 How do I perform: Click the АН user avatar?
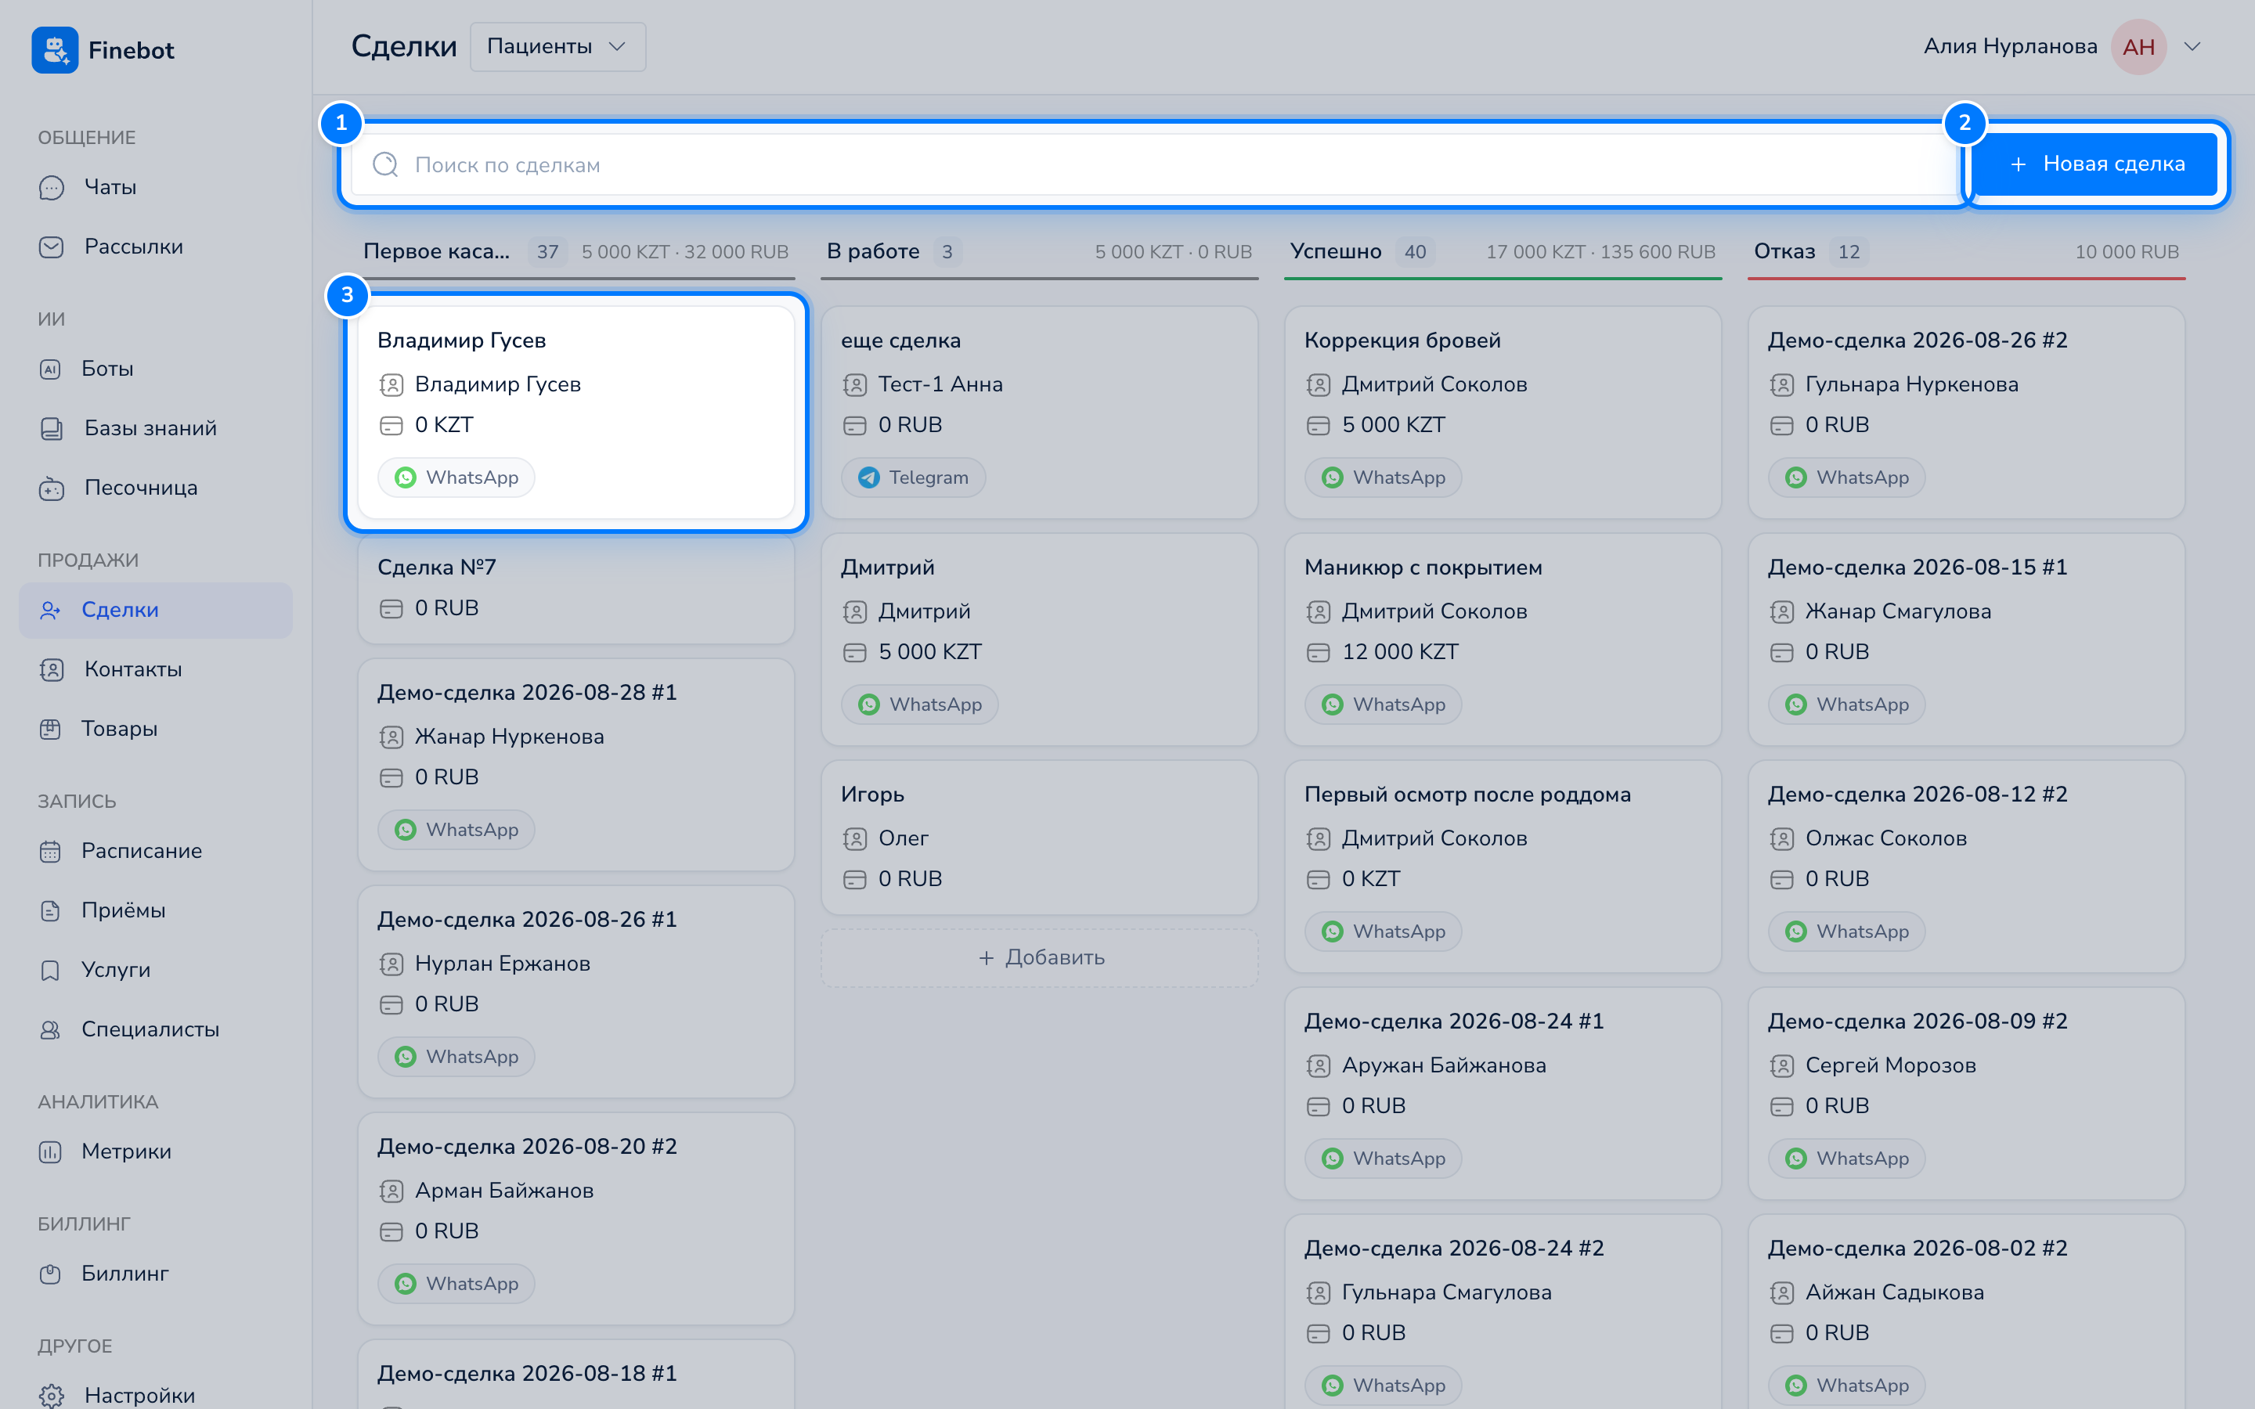coord(2138,47)
